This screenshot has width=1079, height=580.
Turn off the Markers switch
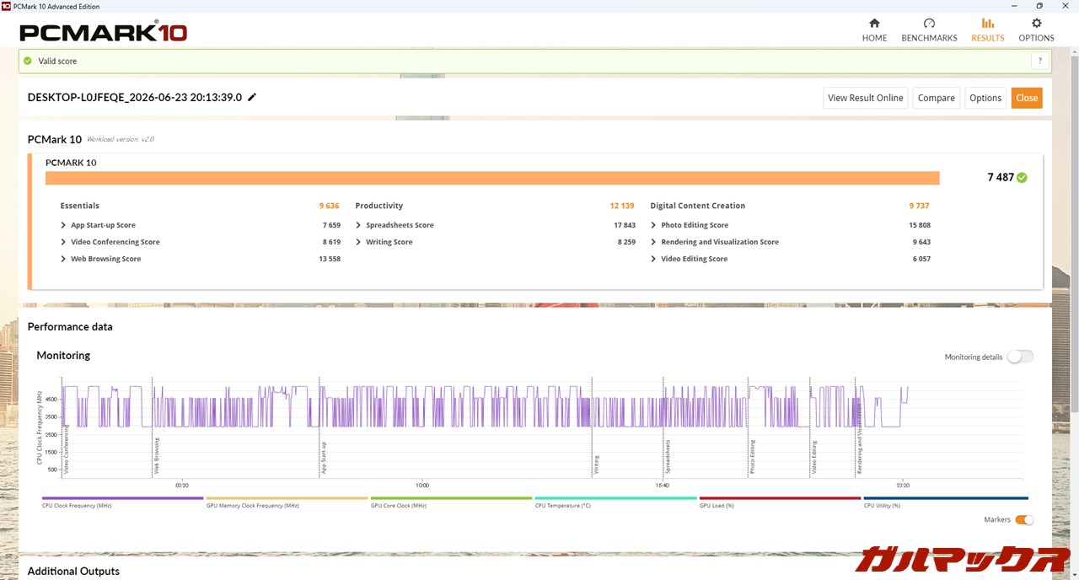[x=1024, y=519]
